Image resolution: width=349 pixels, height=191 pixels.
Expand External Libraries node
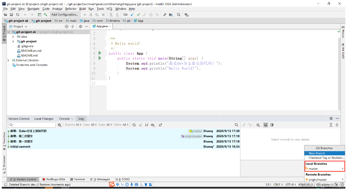[x=8, y=60]
